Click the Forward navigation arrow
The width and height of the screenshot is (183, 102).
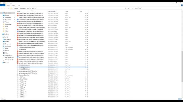tap(5, 8)
